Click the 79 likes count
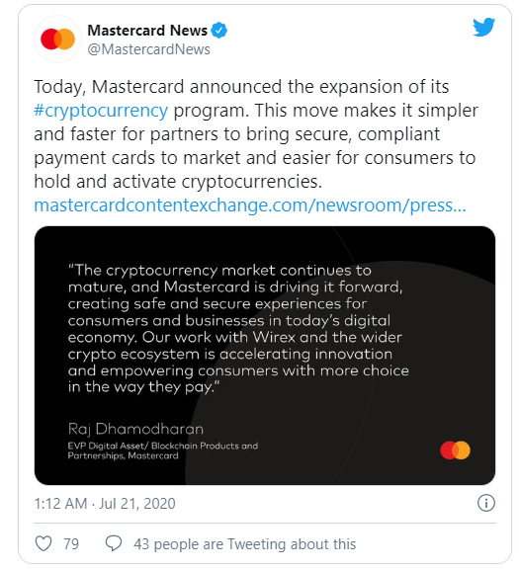Viewport: 519px width, 571px height. [x=71, y=544]
